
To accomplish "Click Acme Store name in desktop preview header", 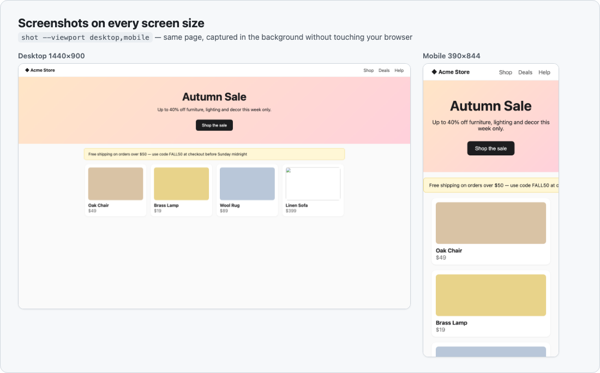I will (x=43, y=70).
